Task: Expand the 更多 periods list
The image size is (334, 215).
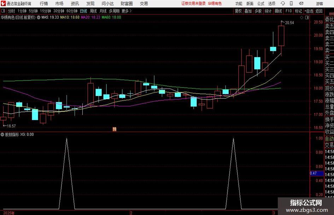Action: point(127,11)
